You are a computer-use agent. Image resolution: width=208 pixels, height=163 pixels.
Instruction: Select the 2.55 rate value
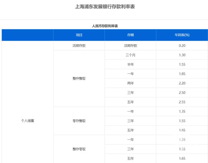point(182,102)
